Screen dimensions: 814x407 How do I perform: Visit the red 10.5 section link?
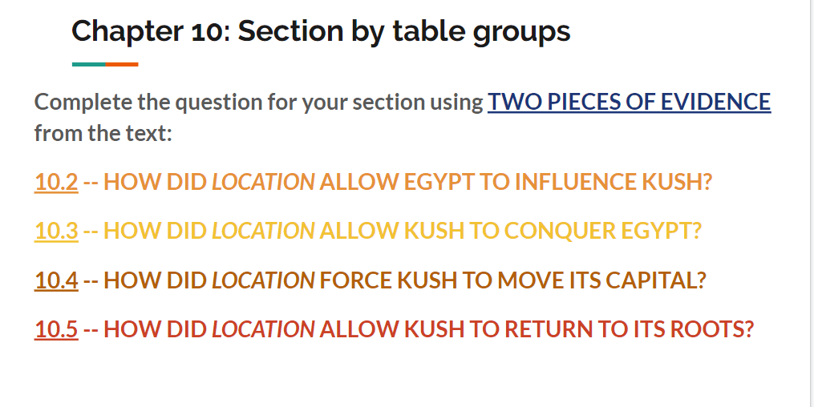(x=56, y=328)
